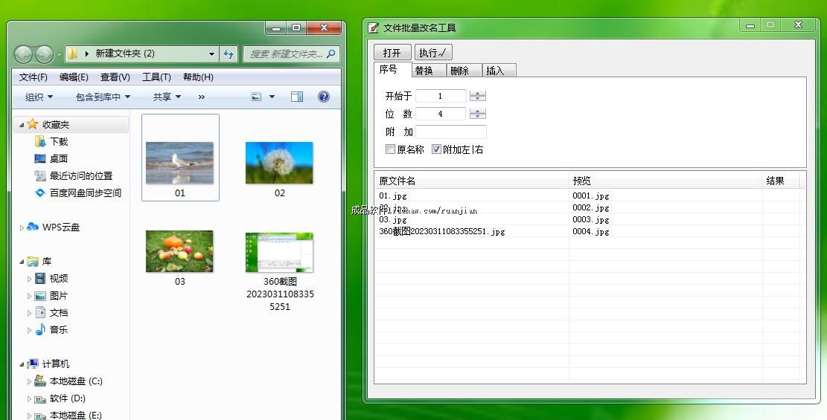Screen dimensions: 827x420
Task: Click the 执行√ button
Action: 433,52
